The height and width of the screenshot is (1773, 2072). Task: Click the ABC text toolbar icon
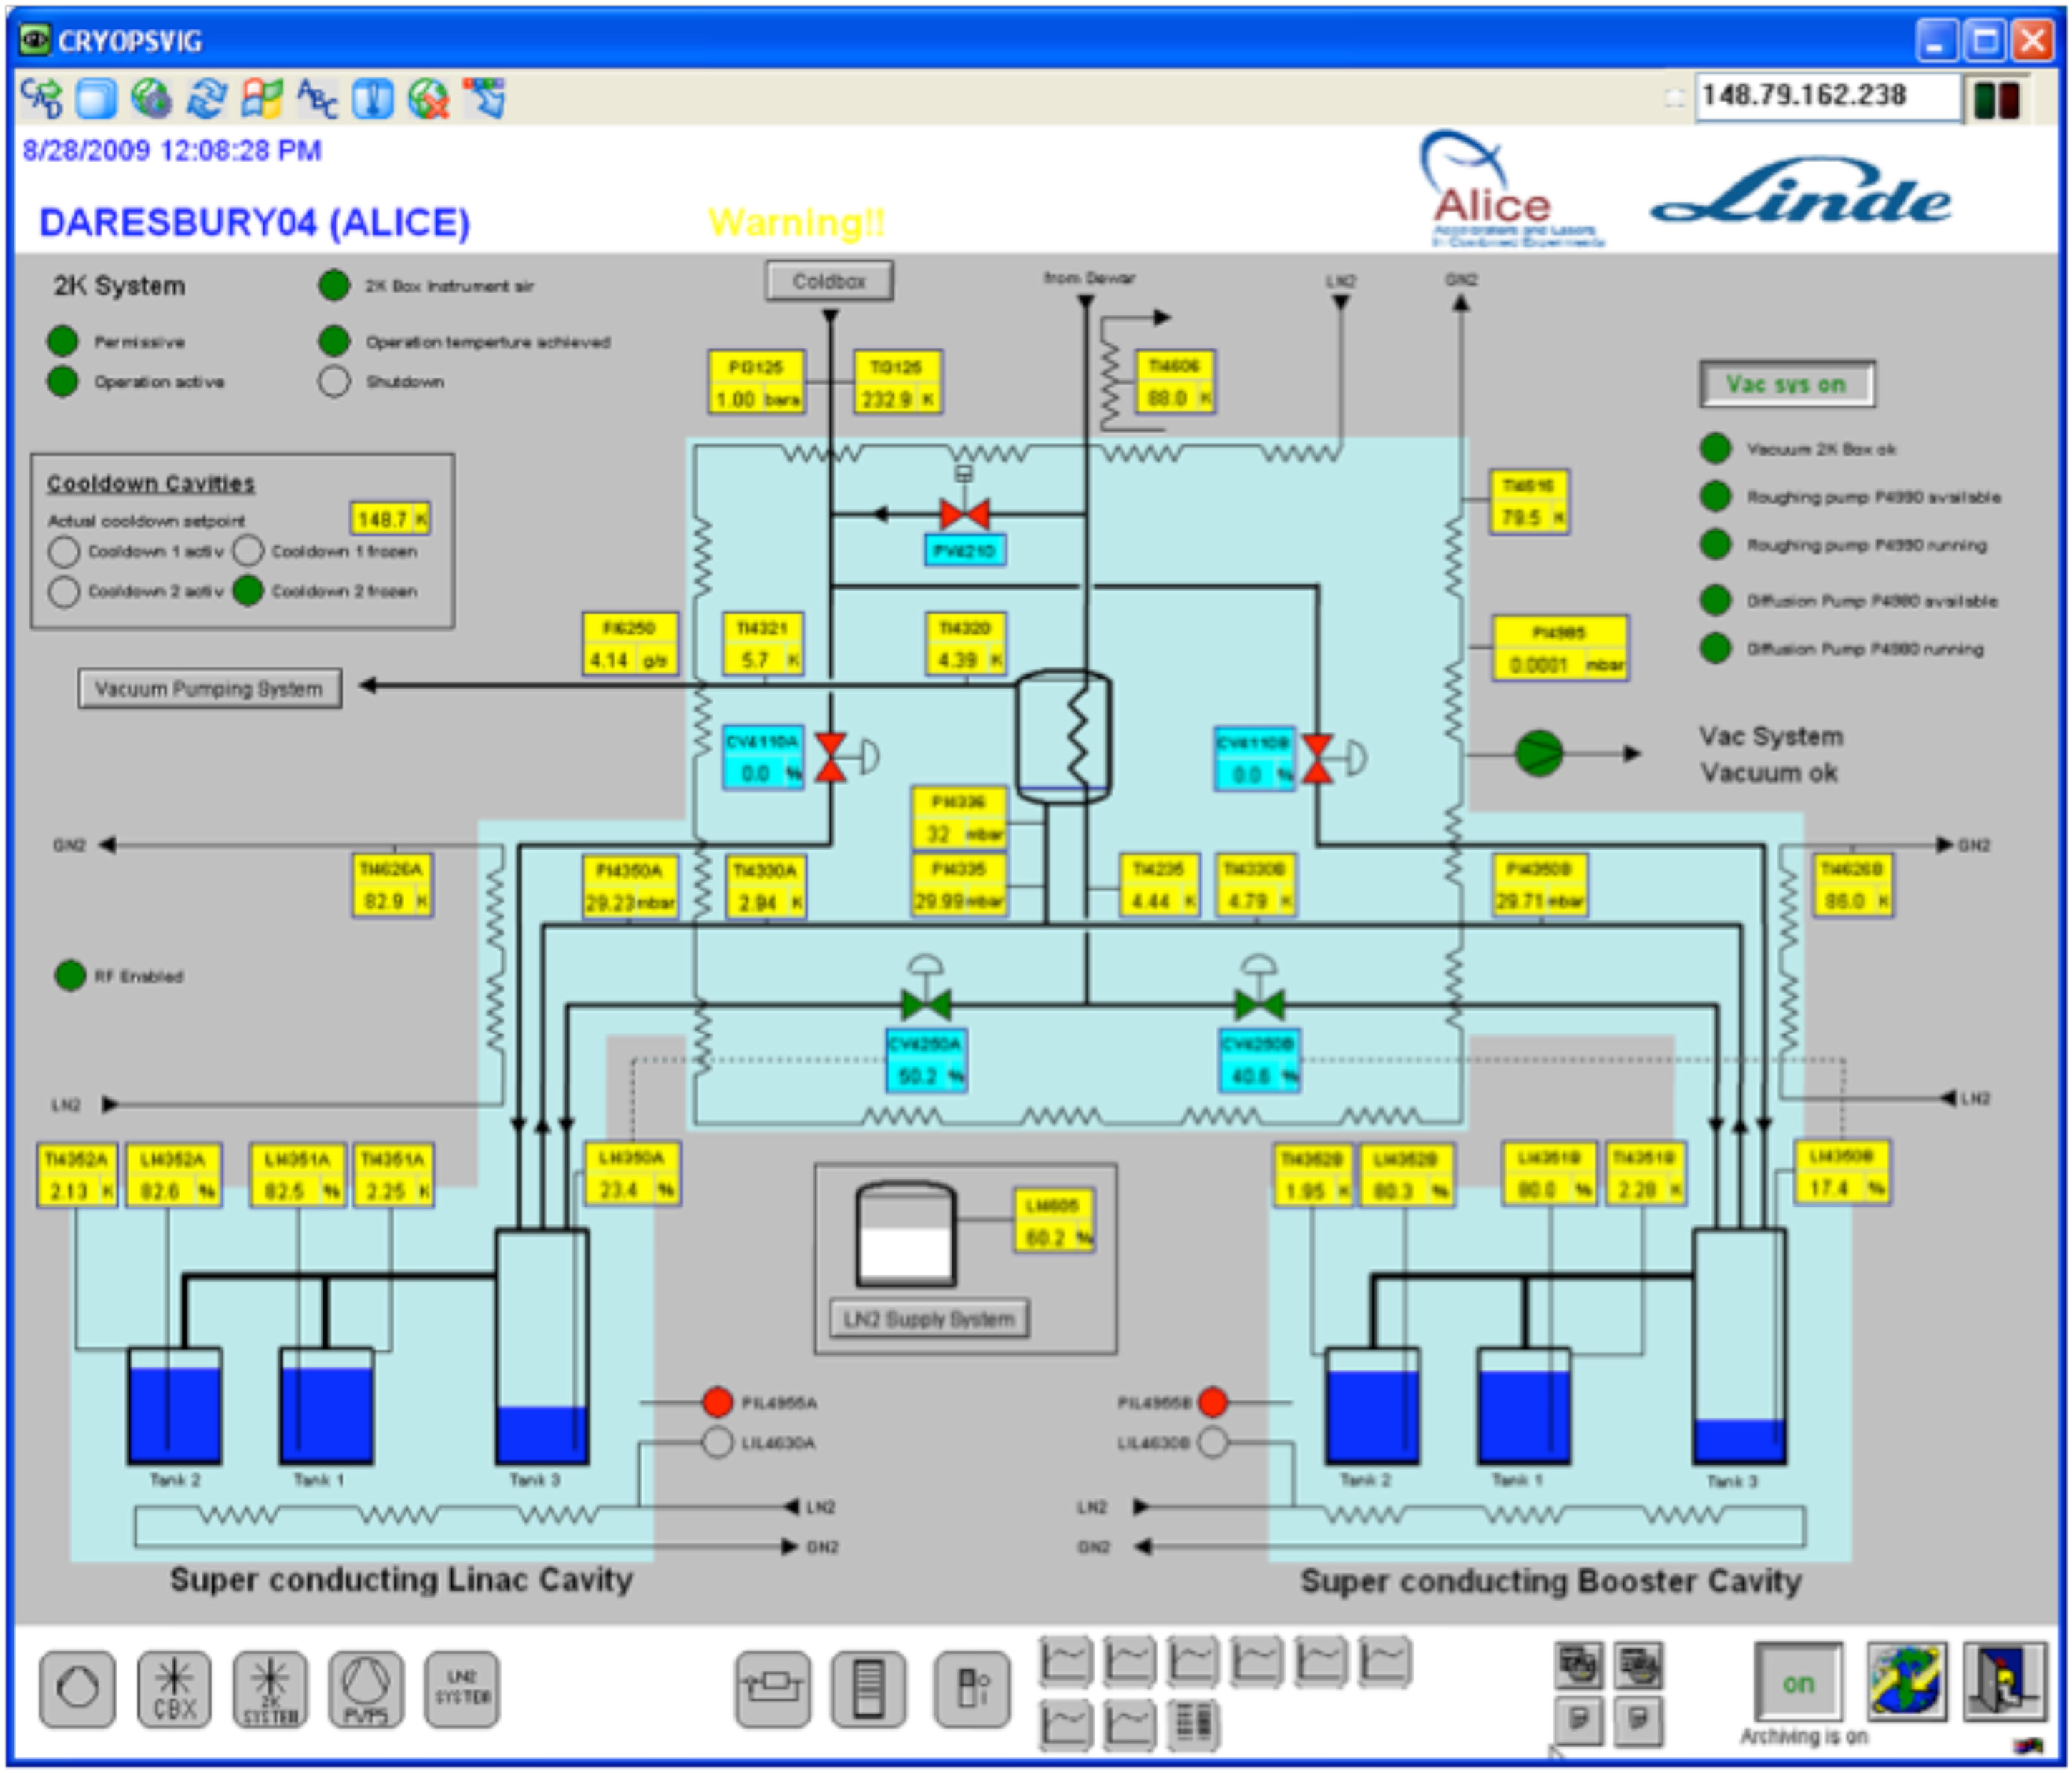pyautogui.click(x=317, y=98)
